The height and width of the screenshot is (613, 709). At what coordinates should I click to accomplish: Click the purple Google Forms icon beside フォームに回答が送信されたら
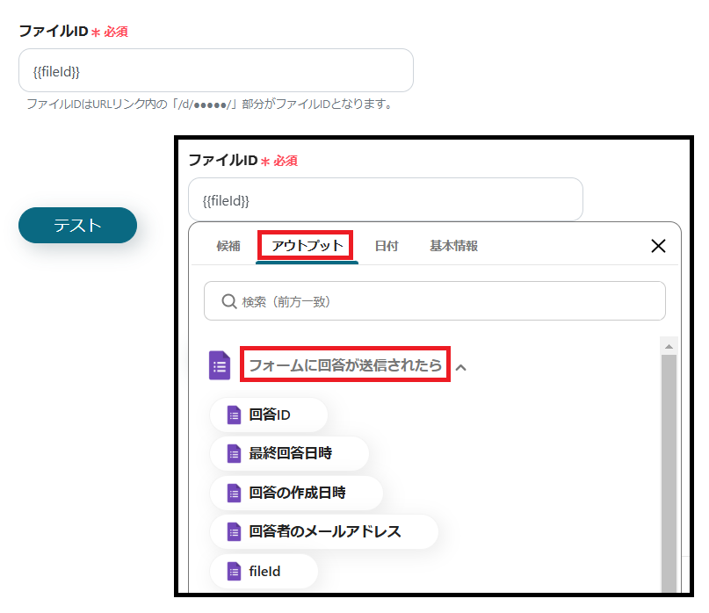[220, 365]
